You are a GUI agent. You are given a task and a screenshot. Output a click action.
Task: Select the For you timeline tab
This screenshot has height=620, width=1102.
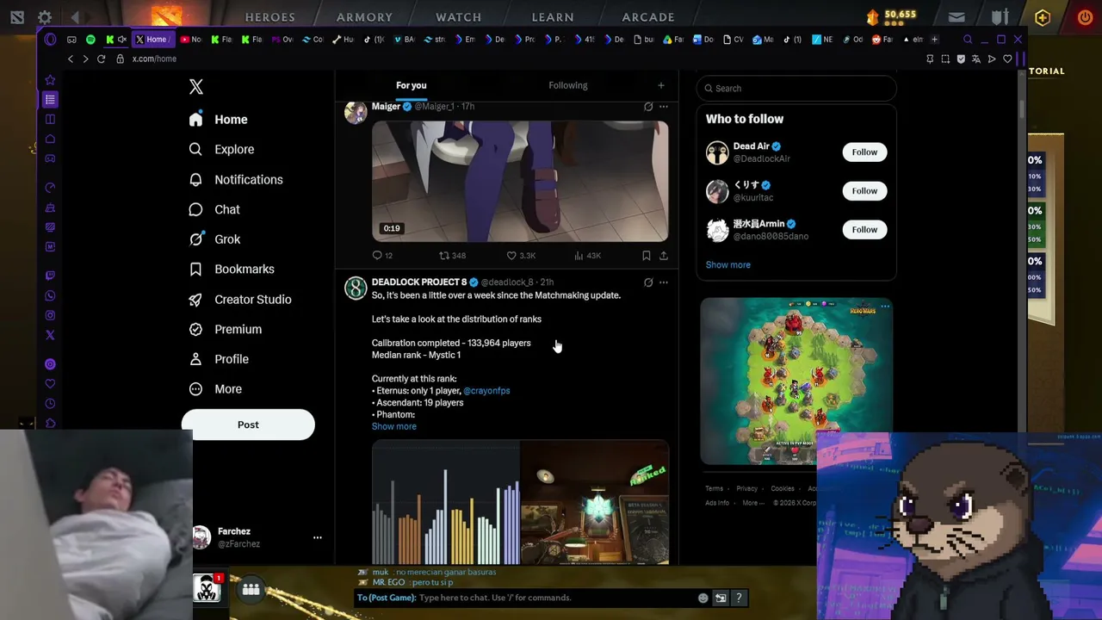411,85
